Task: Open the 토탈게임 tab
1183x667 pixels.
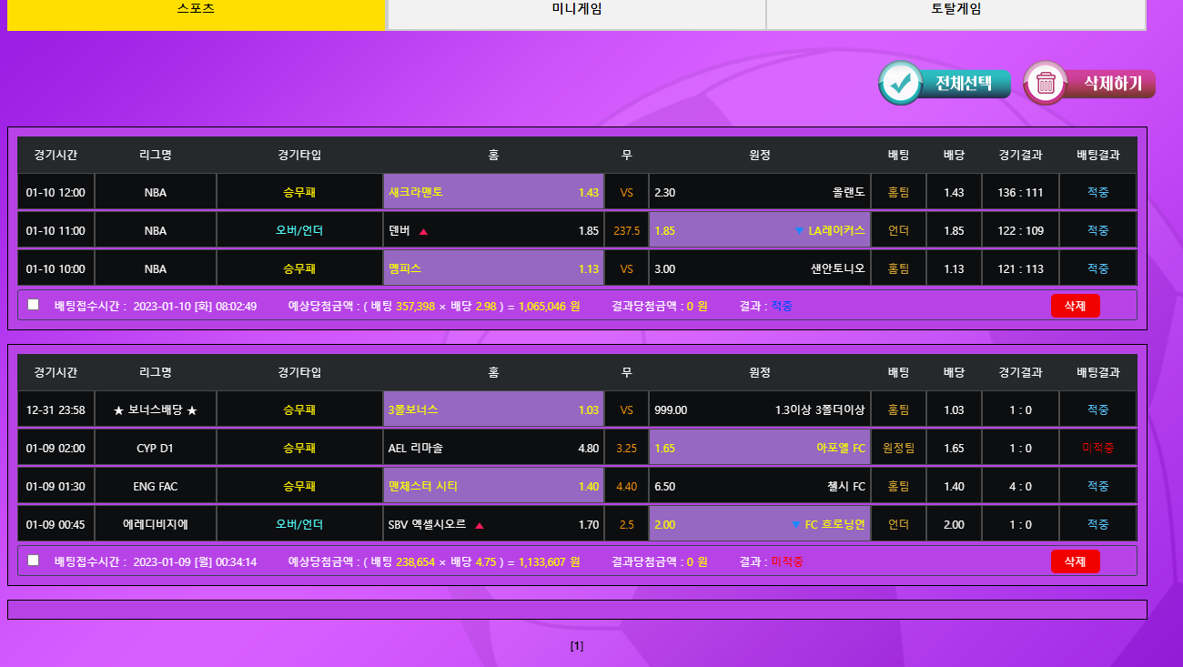Action: click(955, 11)
